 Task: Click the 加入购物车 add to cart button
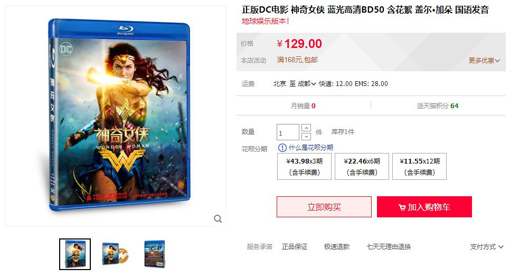coord(424,207)
